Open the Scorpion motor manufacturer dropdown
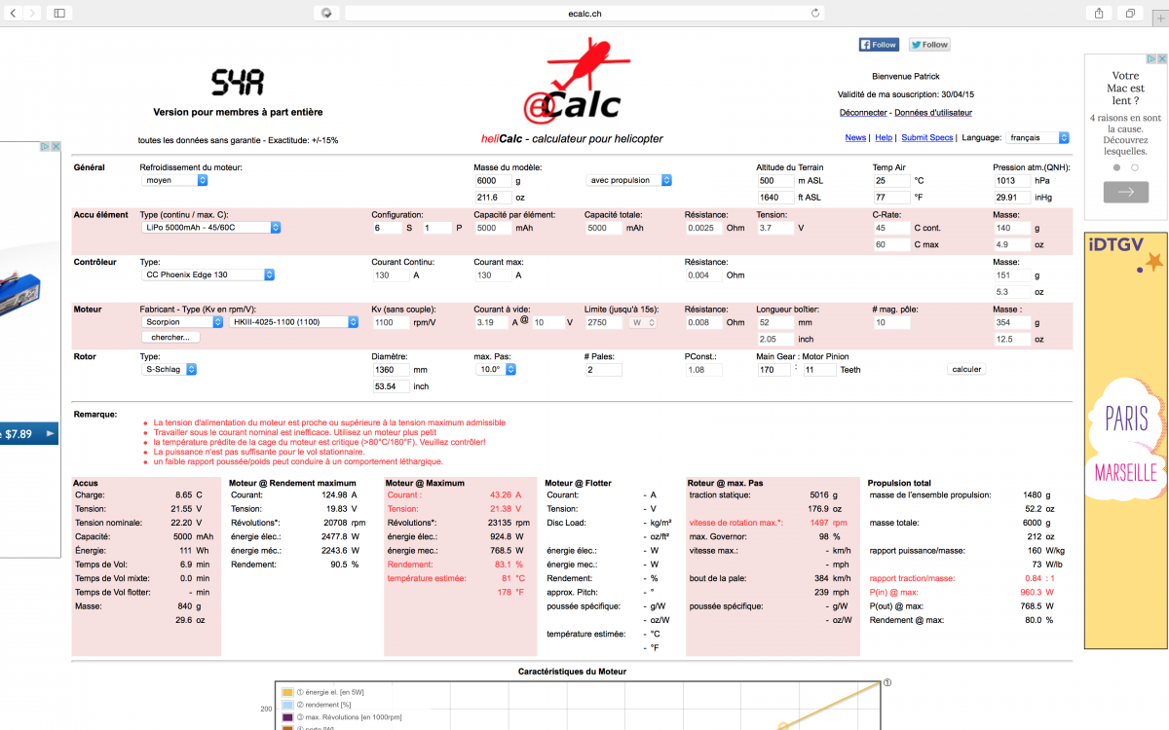Image resolution: width=1169 pixels, height=730 pixels. [182, 322]
